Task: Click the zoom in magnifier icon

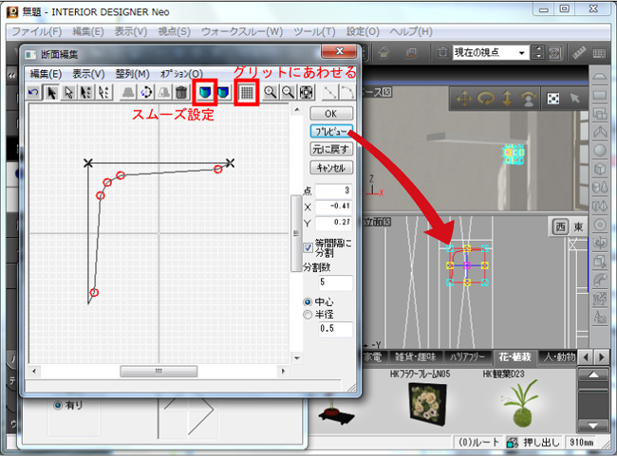Action: tap(271, 93)
